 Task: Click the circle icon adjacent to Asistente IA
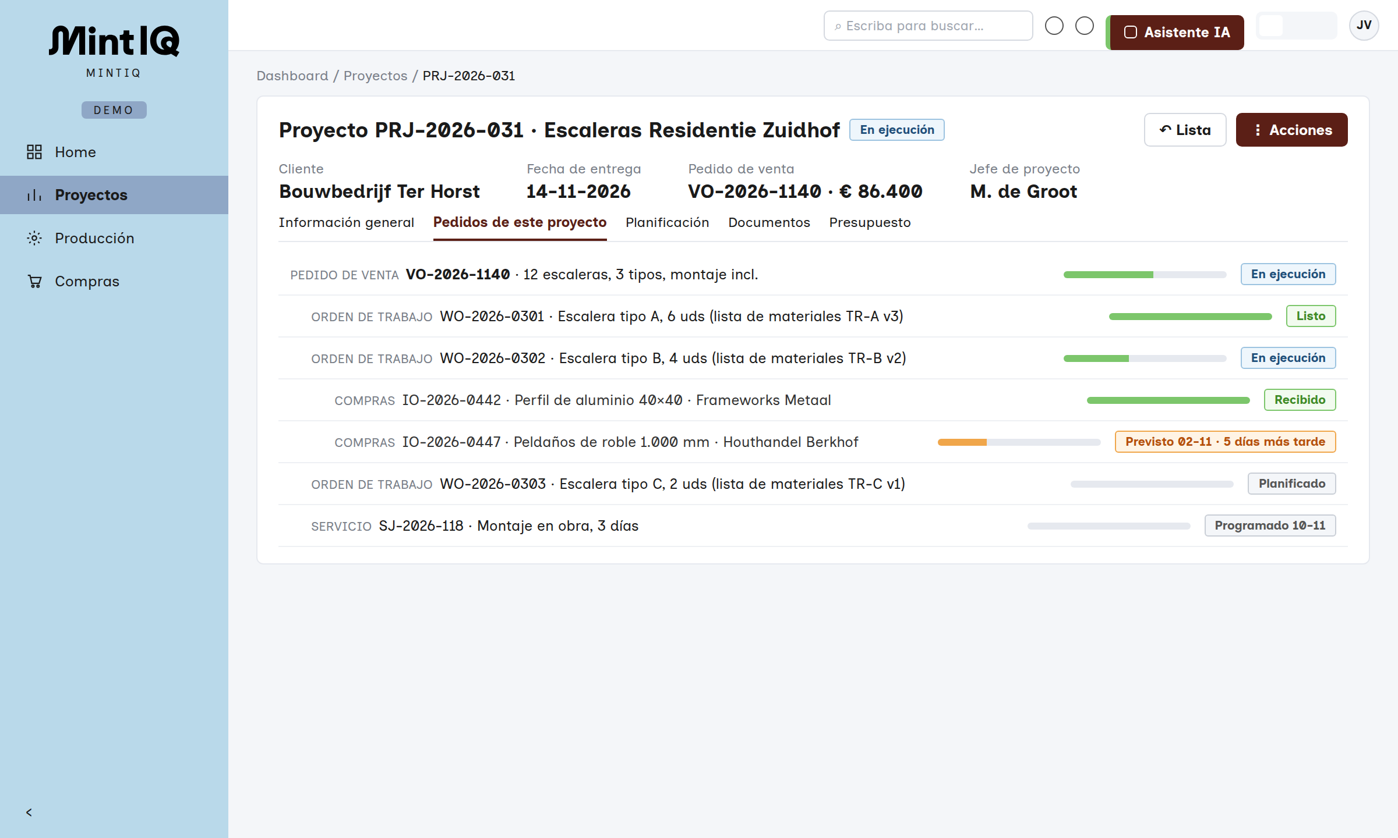coord(1085,26)
